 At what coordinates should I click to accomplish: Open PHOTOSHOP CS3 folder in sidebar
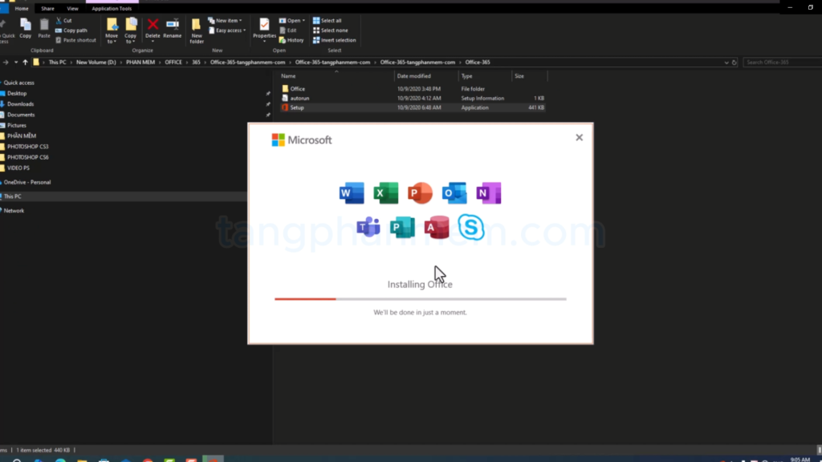tap(28, 147)
